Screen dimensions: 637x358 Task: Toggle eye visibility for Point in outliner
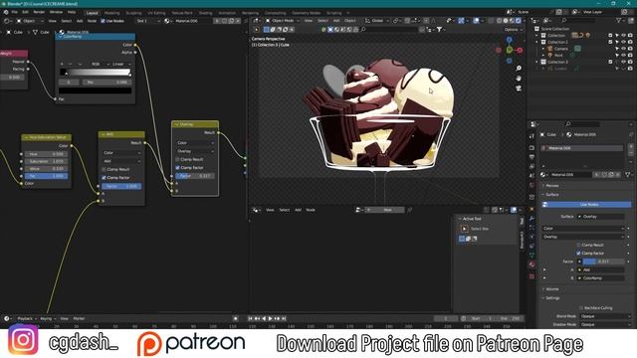624,56
